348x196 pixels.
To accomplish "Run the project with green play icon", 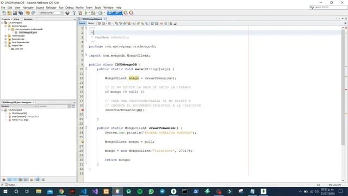I will pyautogui.click(x=86, y=13).
